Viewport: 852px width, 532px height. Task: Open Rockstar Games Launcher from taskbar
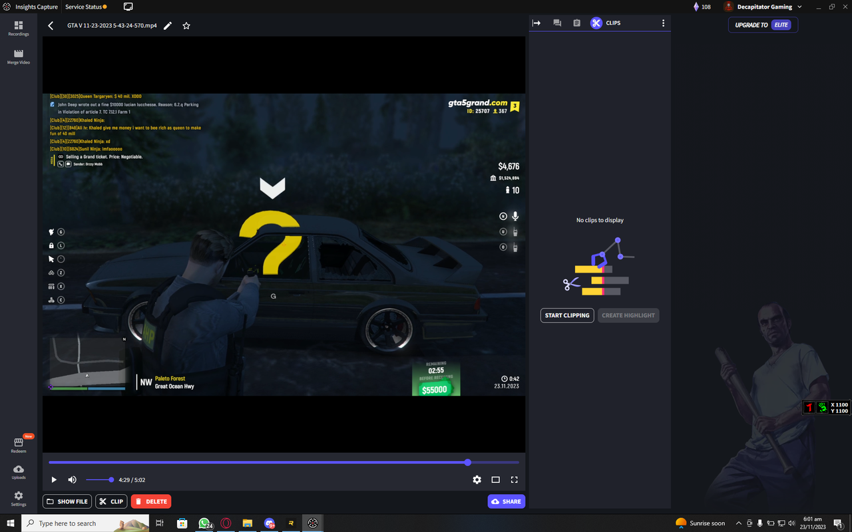(291, 523)
